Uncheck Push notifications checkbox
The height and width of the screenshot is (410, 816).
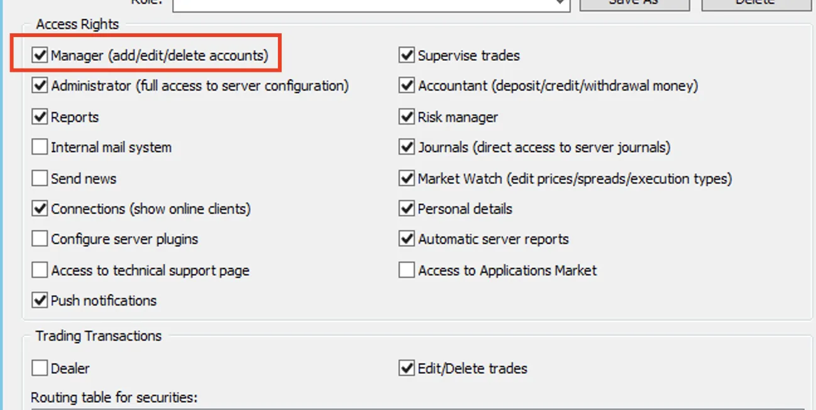(x=40, y=301)
